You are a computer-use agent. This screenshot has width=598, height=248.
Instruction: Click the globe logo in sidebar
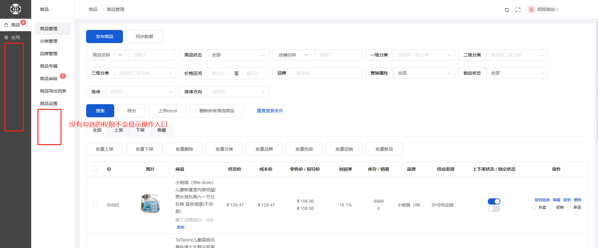click(16, 9)
